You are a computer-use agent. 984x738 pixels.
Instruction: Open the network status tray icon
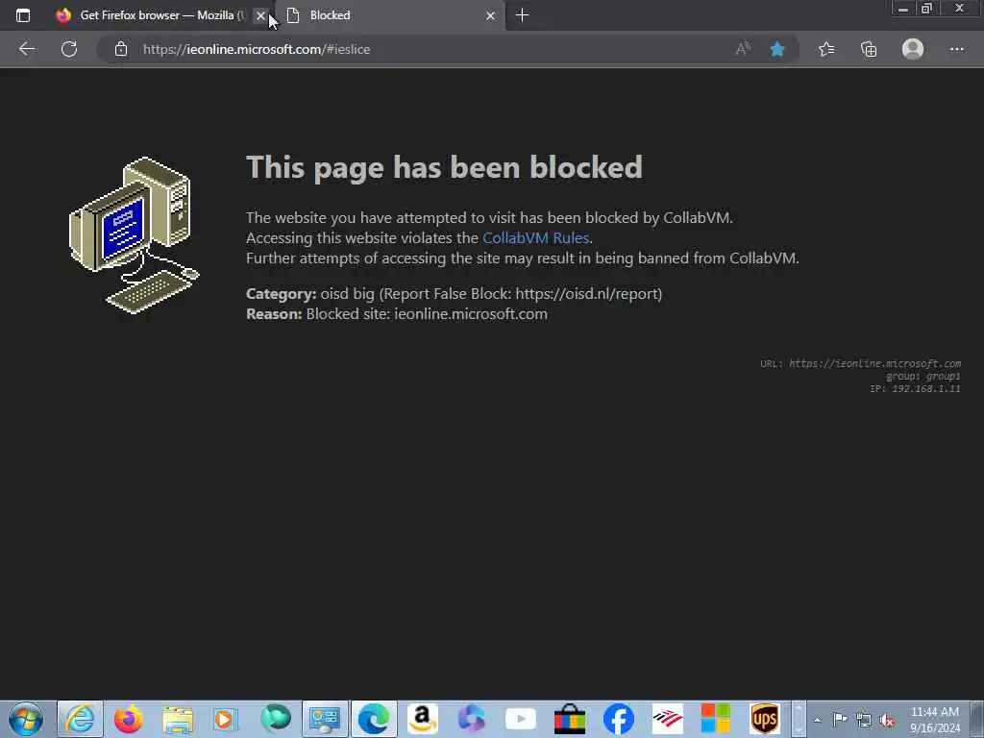tap(864, 720)
